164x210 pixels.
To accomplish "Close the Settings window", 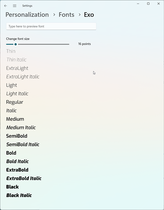I will coord(158,3).
